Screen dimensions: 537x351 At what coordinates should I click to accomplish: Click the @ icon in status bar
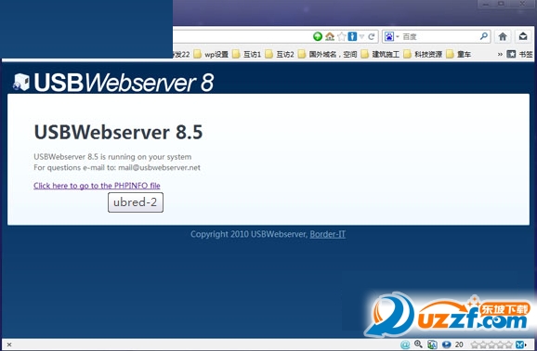405,344
